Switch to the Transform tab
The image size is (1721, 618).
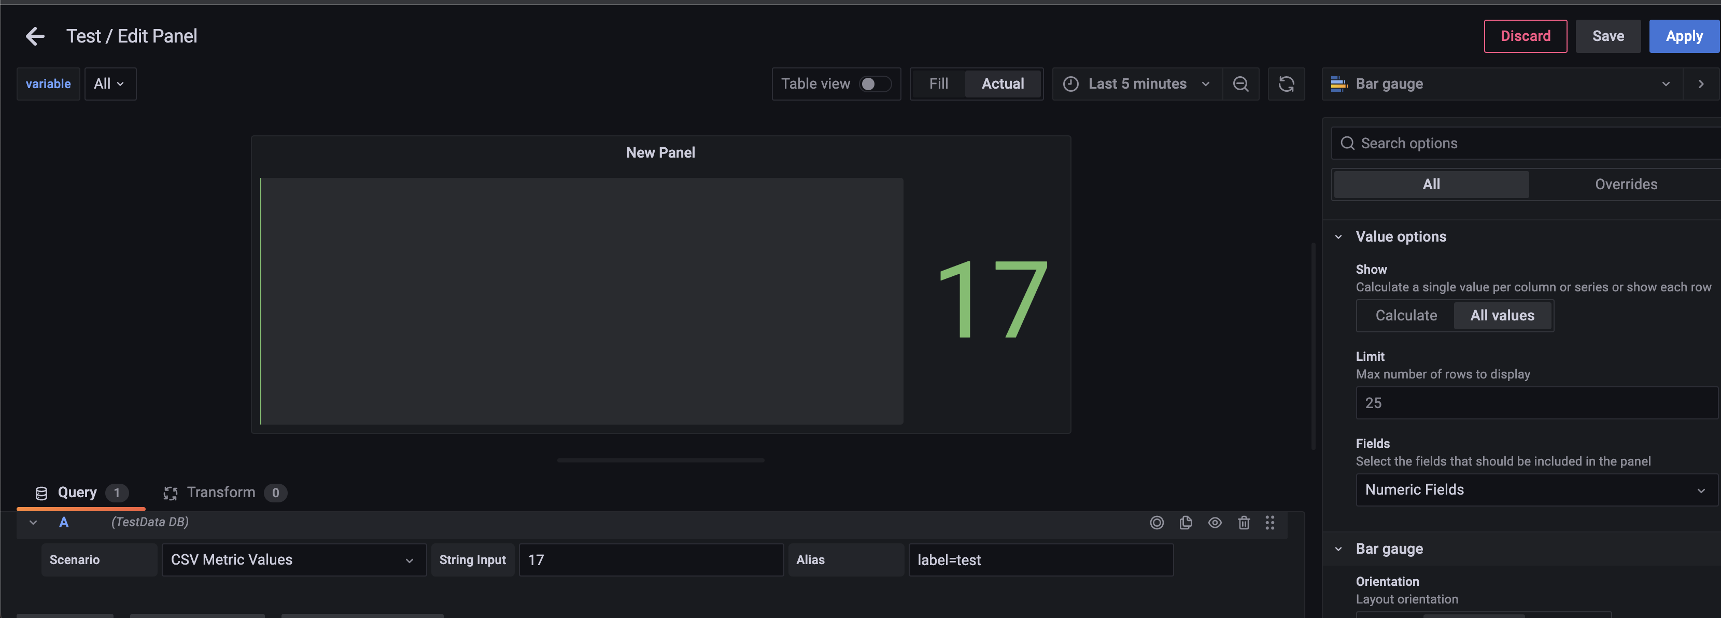[x=221, y=493]
